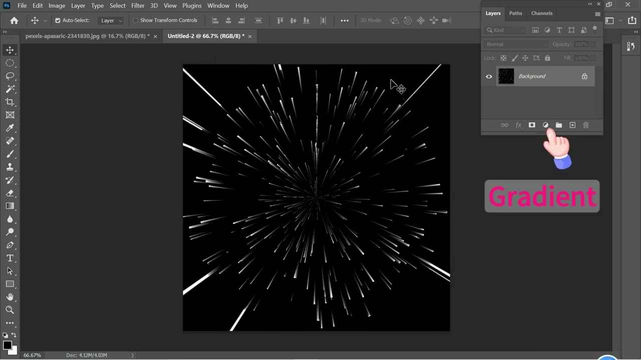
Task: Open the more align options ellipsis
Action: tap(345, 20)
